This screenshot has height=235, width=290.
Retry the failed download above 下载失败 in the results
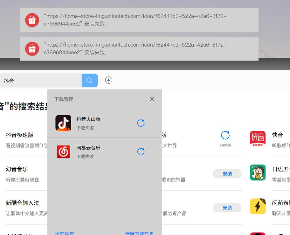[x=225, y=136]
